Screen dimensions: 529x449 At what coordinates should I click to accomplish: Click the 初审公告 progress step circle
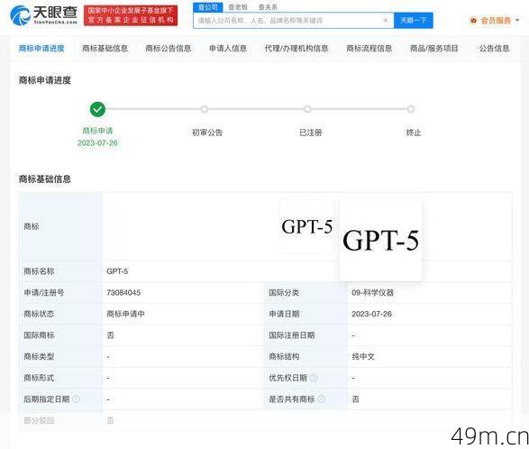(x=204, y=109)
